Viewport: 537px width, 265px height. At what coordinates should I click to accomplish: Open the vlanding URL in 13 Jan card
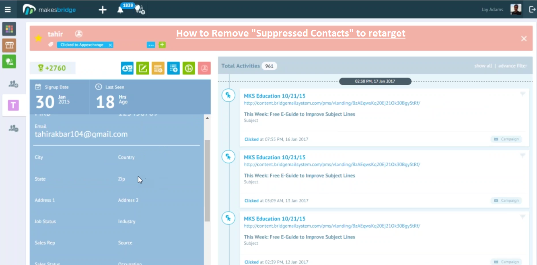332,165
